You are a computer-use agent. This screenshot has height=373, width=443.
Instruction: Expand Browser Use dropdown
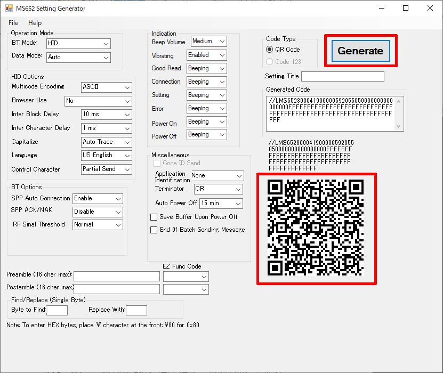[x=98, y=101]
